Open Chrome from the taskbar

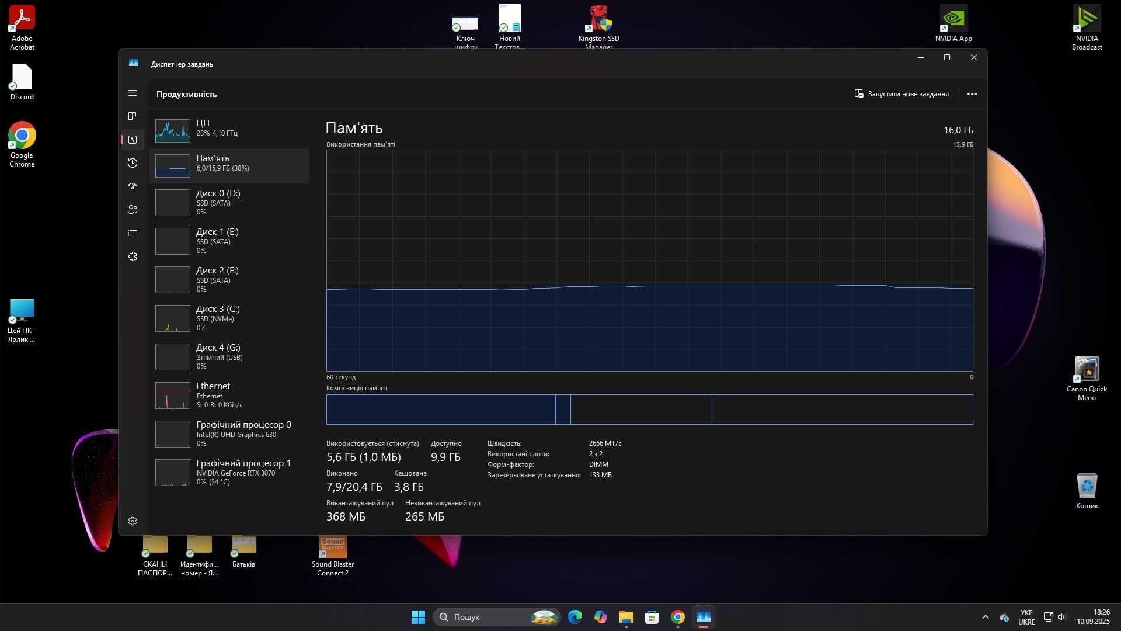[x=678, y=617]
